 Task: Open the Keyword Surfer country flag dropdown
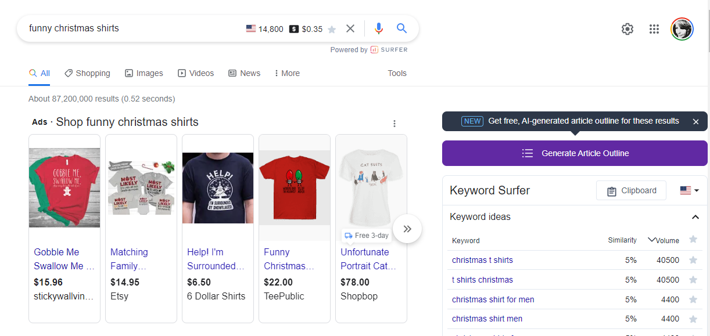(689, 190)
